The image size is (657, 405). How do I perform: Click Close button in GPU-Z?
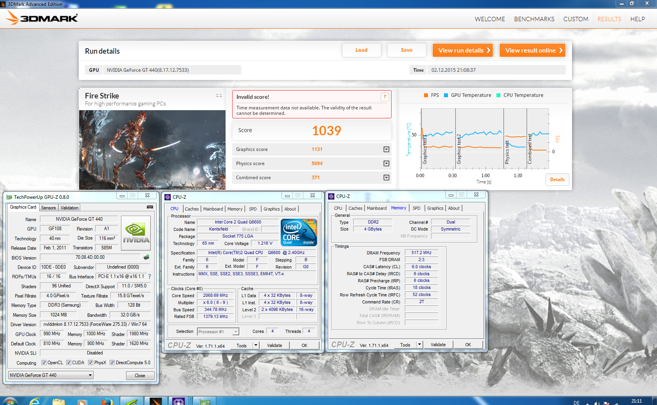coord(140,376)
